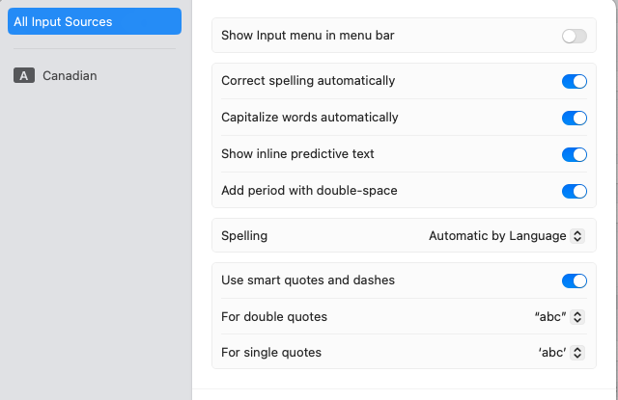This screenshot has width=618, height=400.
Task: Open the double quotes style dropdown
Action: coord(558,317)
